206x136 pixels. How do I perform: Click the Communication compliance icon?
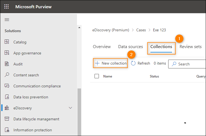pos(7,86)
